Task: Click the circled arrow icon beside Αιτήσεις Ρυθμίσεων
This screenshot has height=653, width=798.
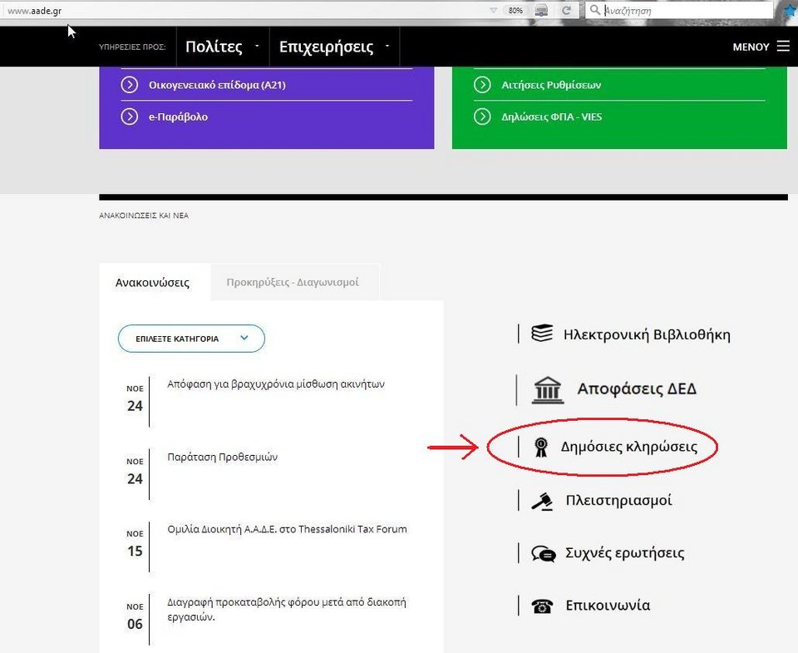Action: tap(482, 85)
